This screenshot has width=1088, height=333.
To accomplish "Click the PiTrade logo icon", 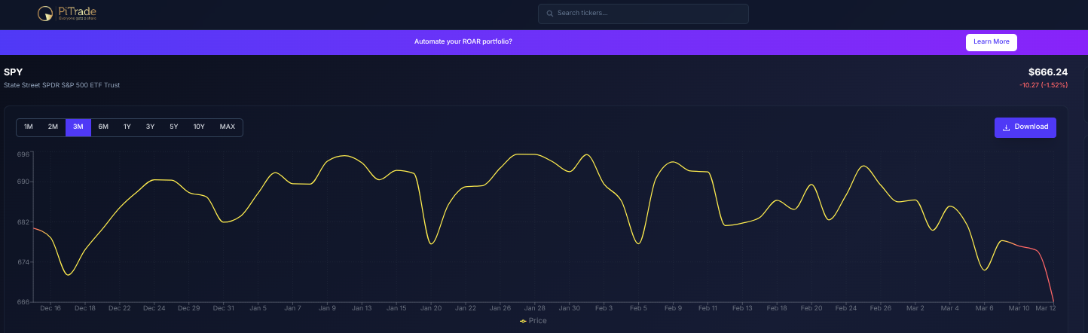I will [x=45, y=14].
